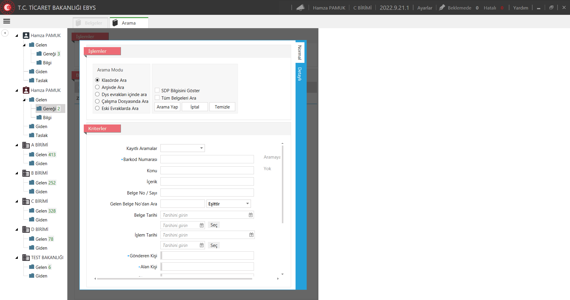Click the Arama Yap button
The width and height of the screenshot is (570, 300).
[x=168, y=107]
